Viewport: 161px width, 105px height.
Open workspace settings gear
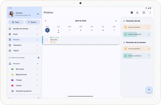coord(38,58)
